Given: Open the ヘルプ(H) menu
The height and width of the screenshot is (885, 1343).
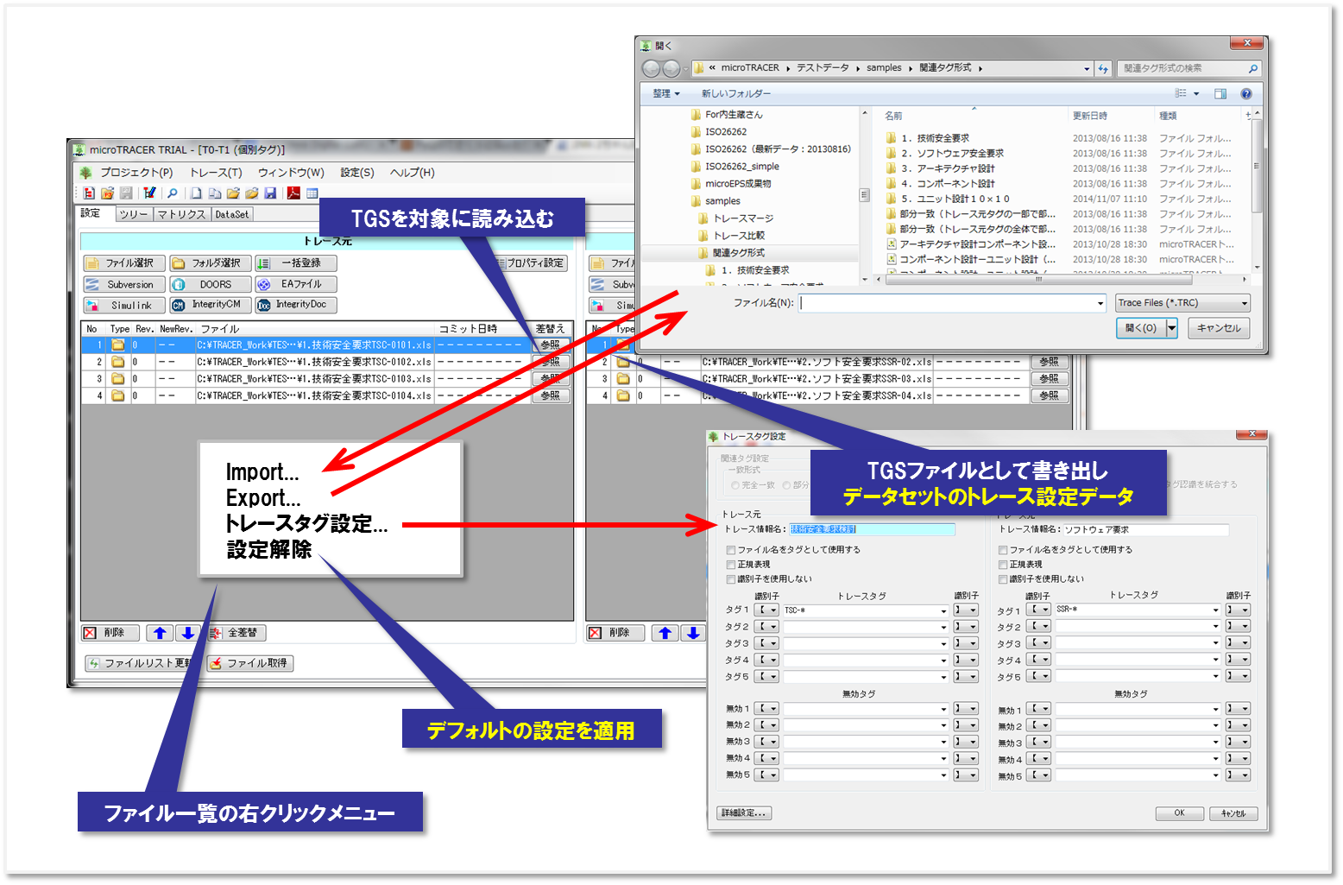Looking at the screenshot, I should pos(413,173).
